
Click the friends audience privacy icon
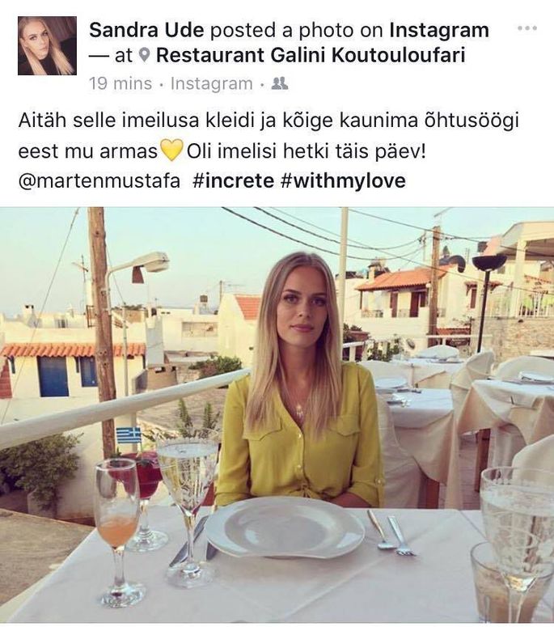[x=279, y=83]
